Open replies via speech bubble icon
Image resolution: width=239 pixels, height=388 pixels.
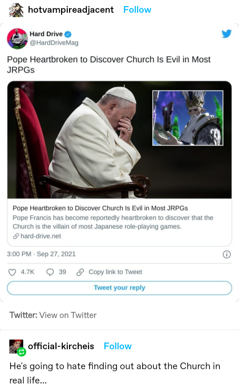click(50, 272)
